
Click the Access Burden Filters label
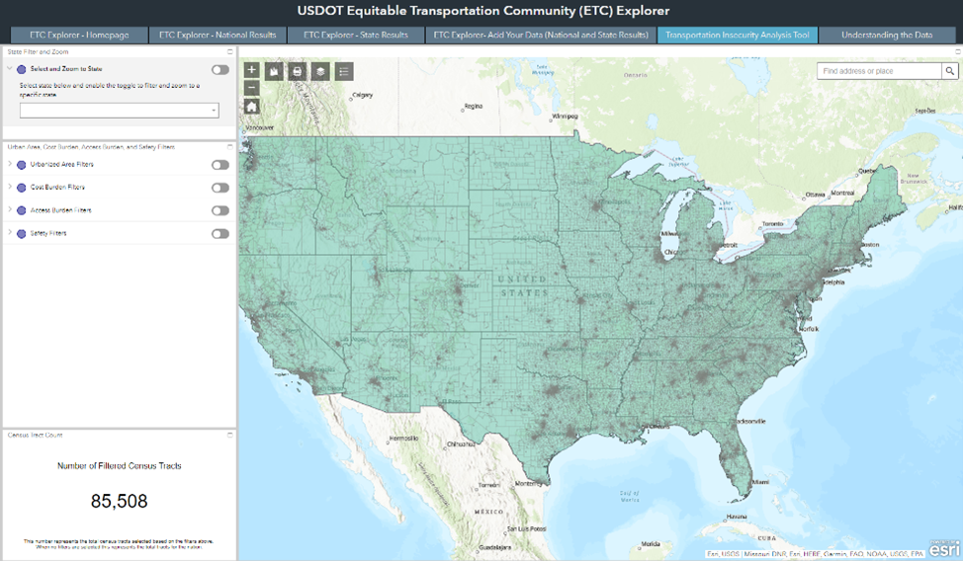click(60, 210)
